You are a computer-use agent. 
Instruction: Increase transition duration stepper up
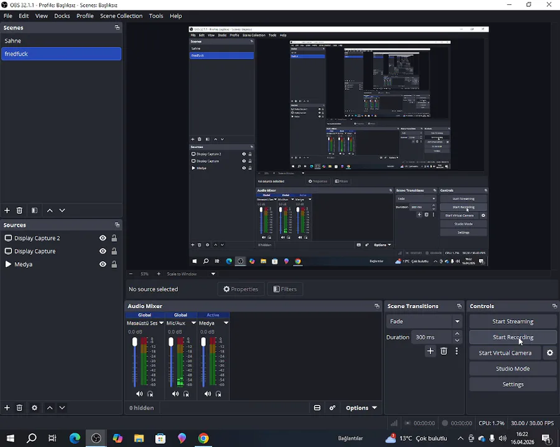click(457, 334)
